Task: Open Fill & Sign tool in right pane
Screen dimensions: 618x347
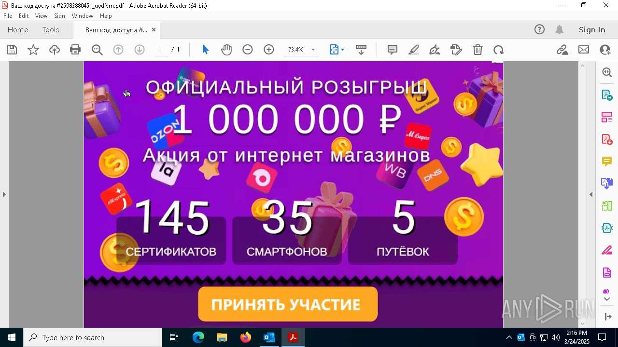Action: [607, 250]
